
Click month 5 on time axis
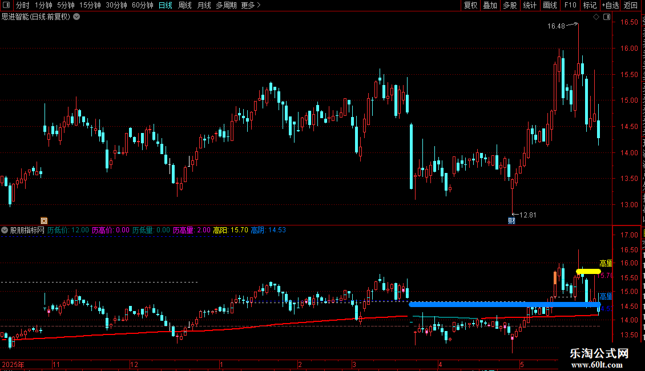click(x=522, y=364)
